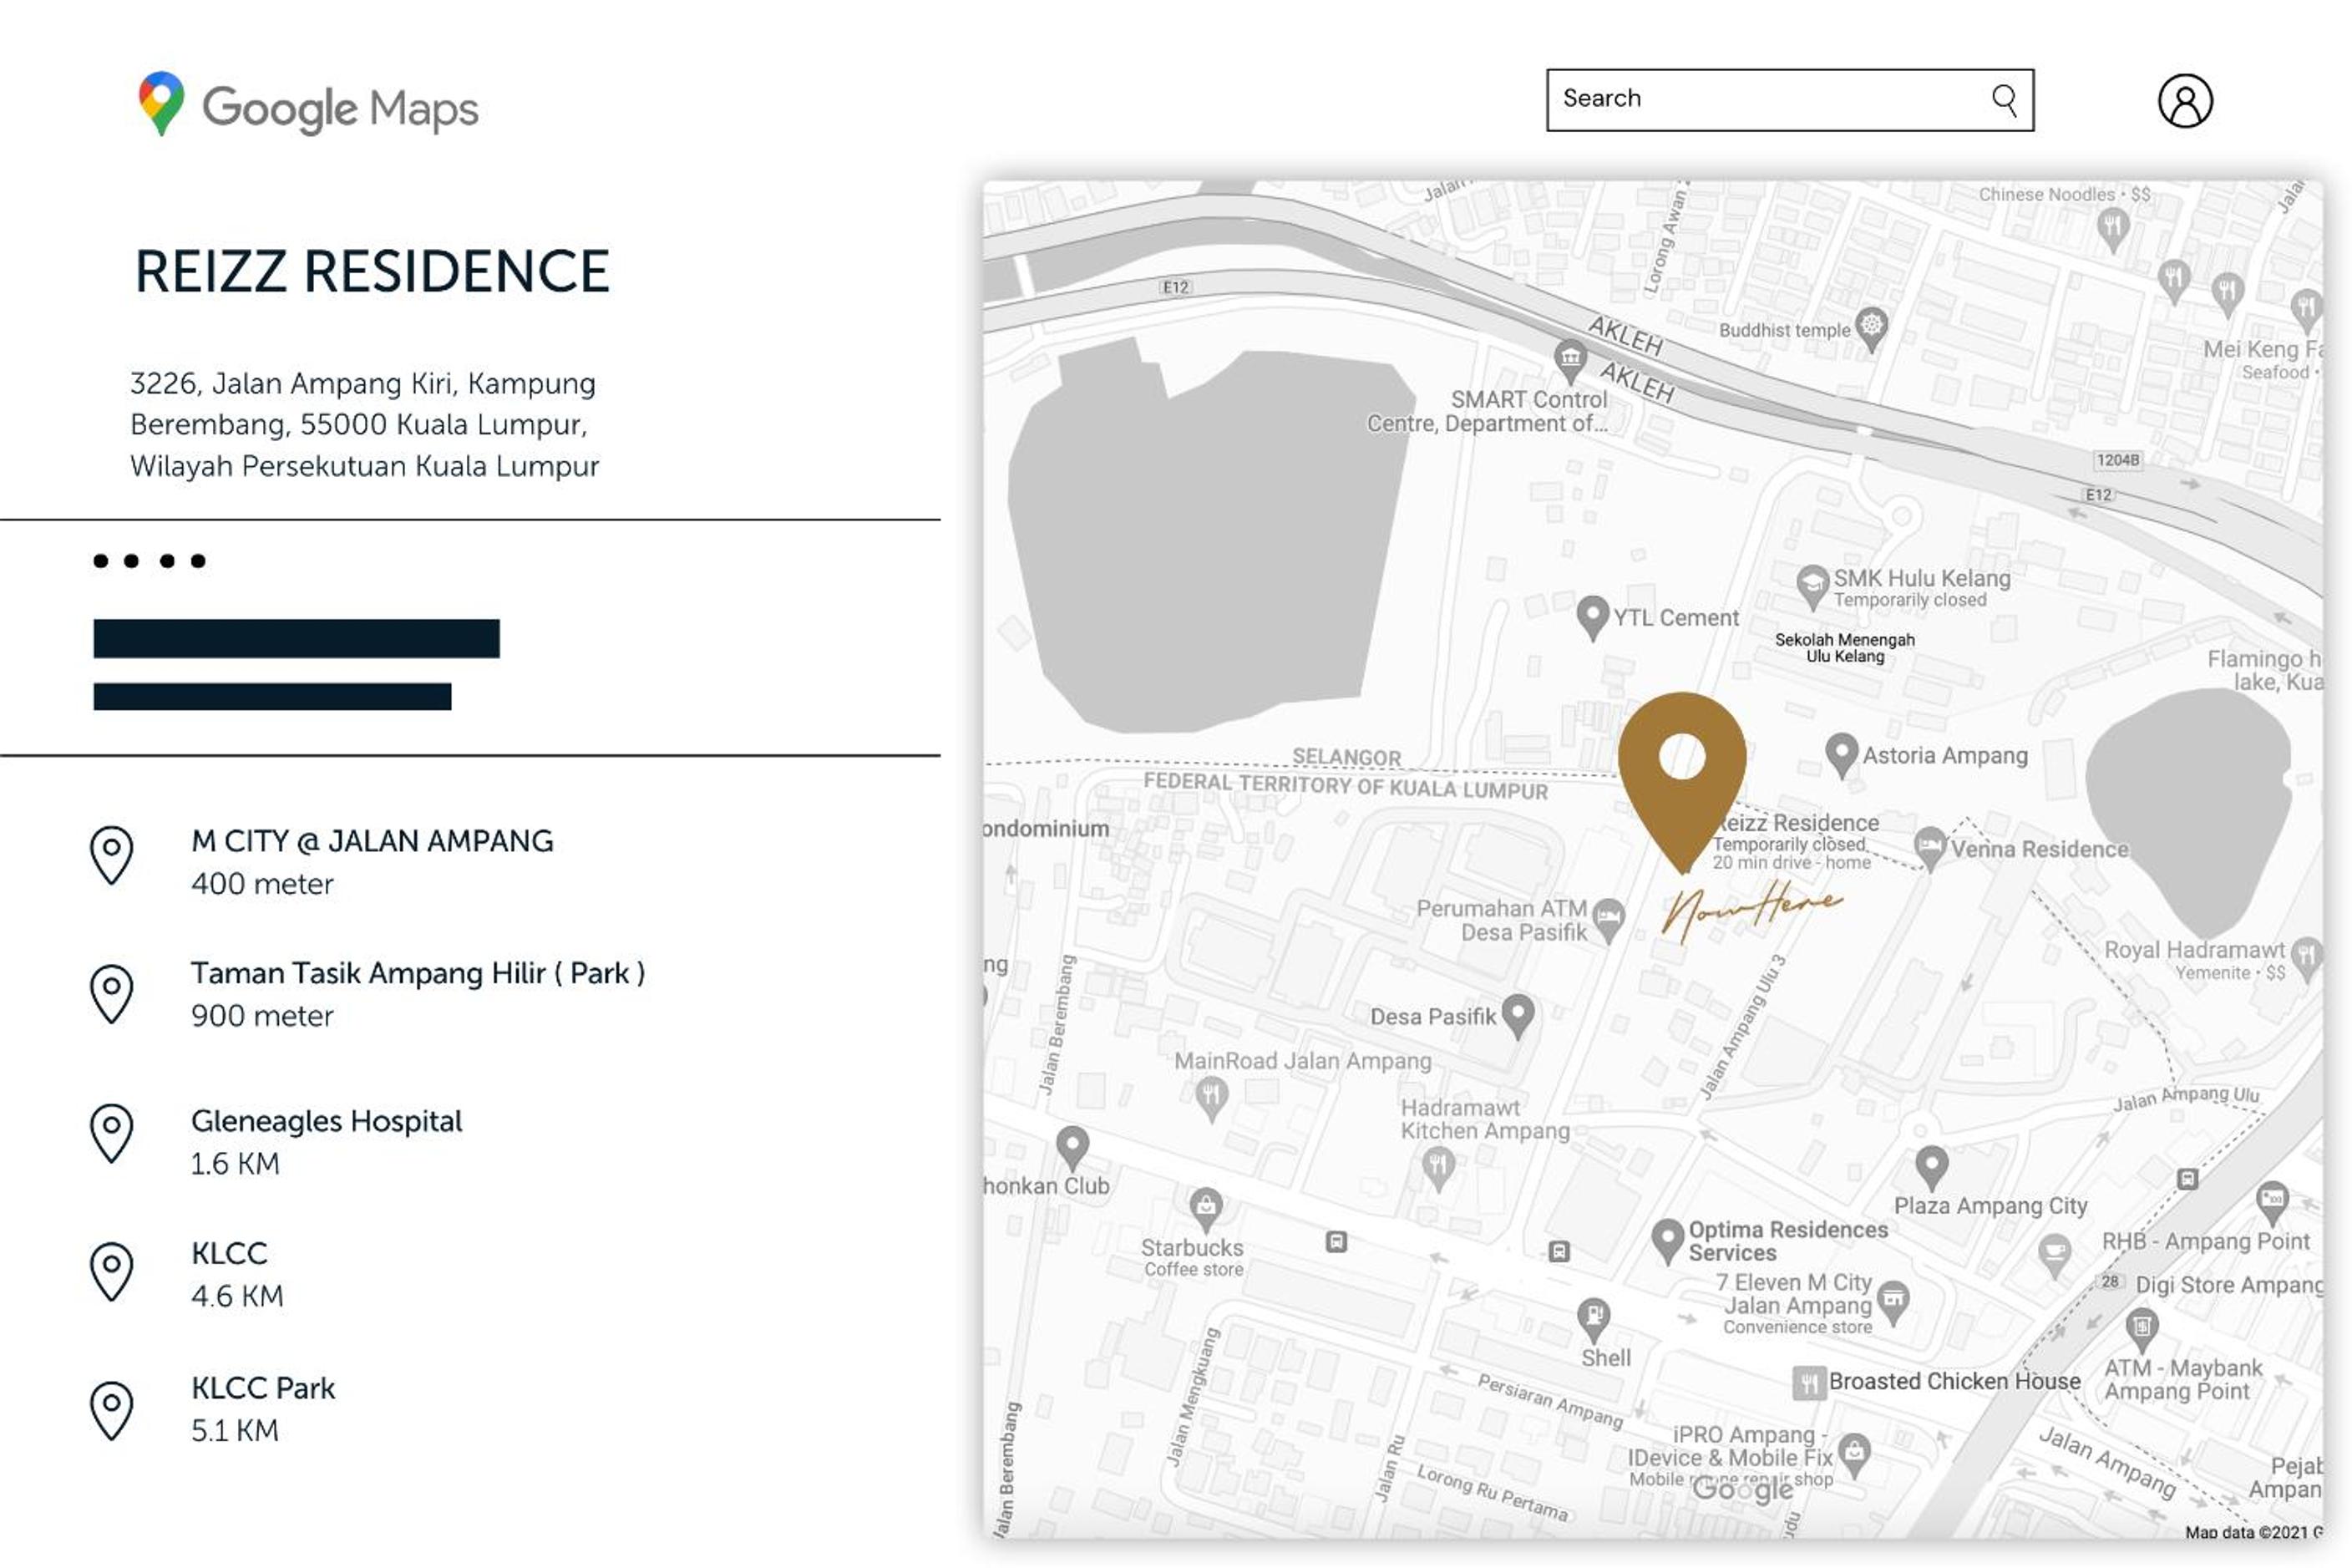Click the Astoria Ampang map pin

pyautogui.click(x=1841, y=756)
